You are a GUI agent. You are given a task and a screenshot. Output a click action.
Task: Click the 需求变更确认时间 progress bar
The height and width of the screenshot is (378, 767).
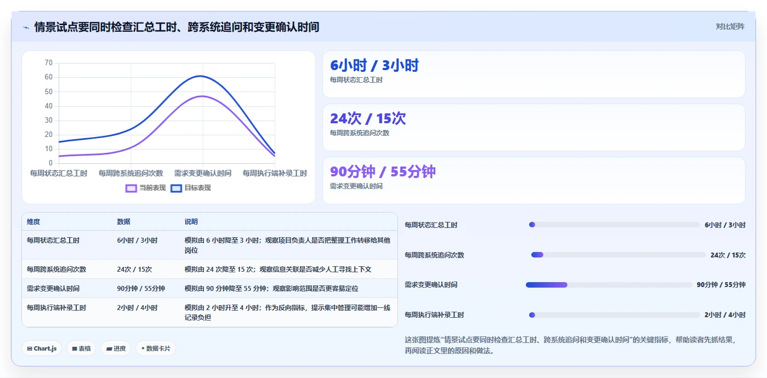609,285
